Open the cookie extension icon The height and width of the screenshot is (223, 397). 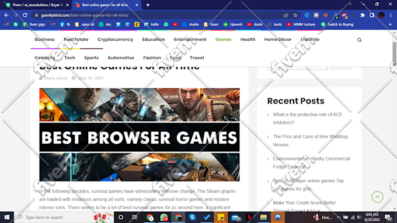pyautogui.click(x=326, y=15)
